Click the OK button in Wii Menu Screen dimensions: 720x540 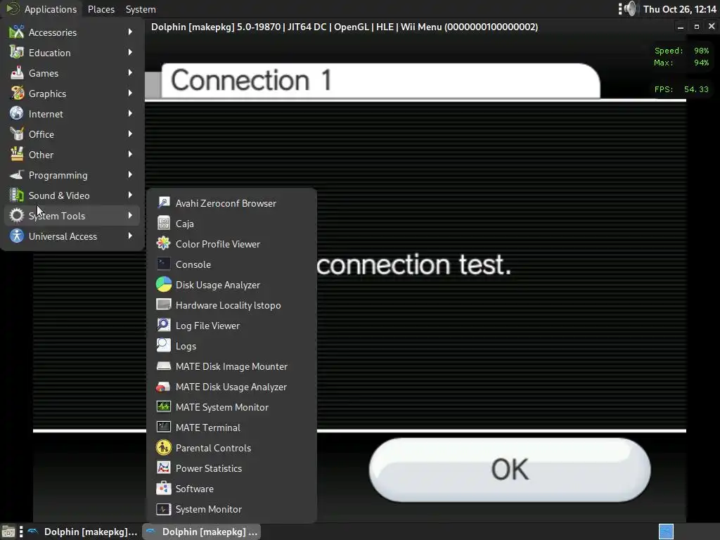click(510, 470)
